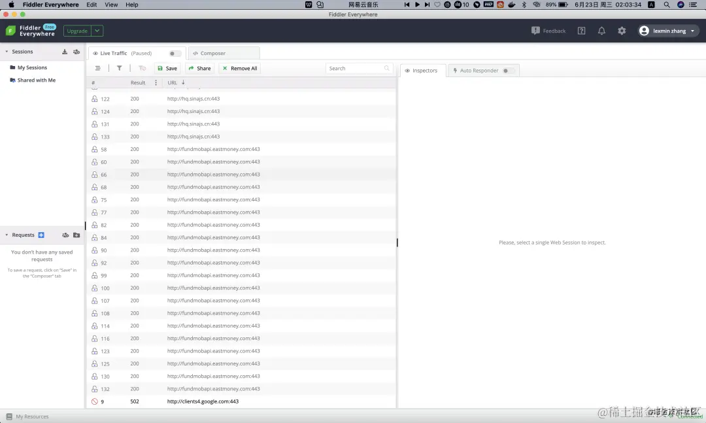Image resolution: width=706 pixels, height=423 pixels.
Task: Click the three-dot column options icon
Action: click(156, 83)
